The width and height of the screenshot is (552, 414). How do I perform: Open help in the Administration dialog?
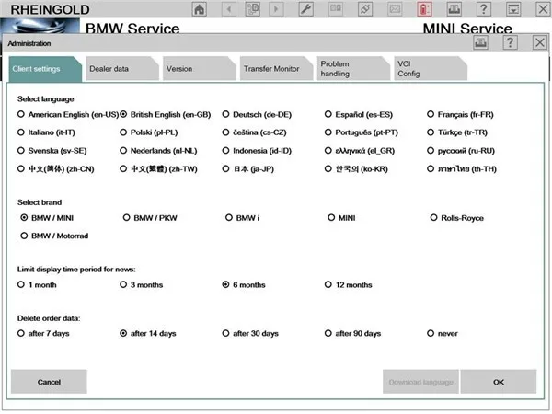point(510,43)
